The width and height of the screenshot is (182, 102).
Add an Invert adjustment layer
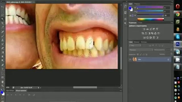tap(144, 38)
